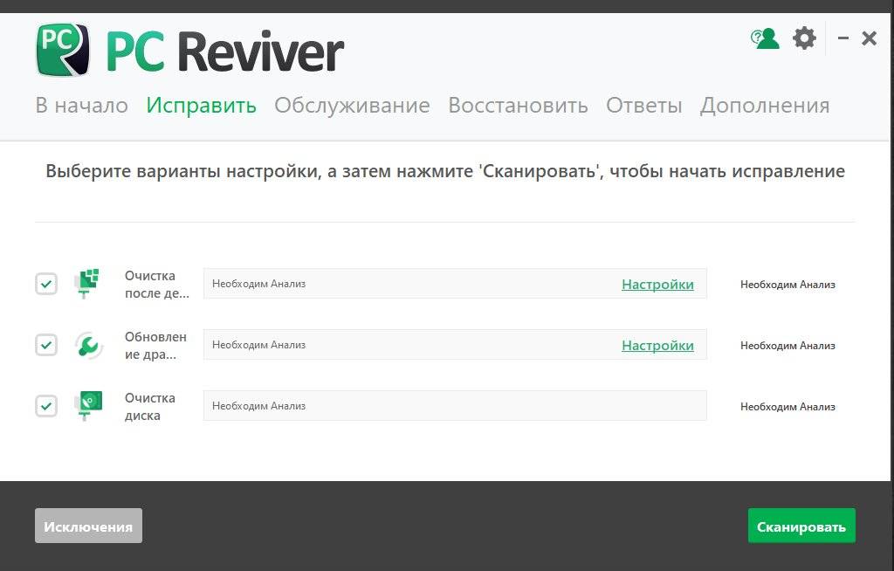Open 'Настройки' link for driver update
Screen dimensions: 894x571
[x=657, y=345]
